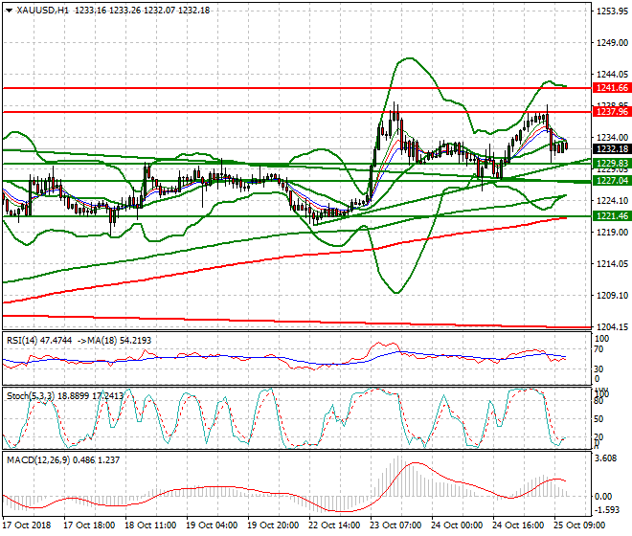Click the 1204.15 price scale value
The height and width of the screenshot is (536, 632).
pos(612,326)
